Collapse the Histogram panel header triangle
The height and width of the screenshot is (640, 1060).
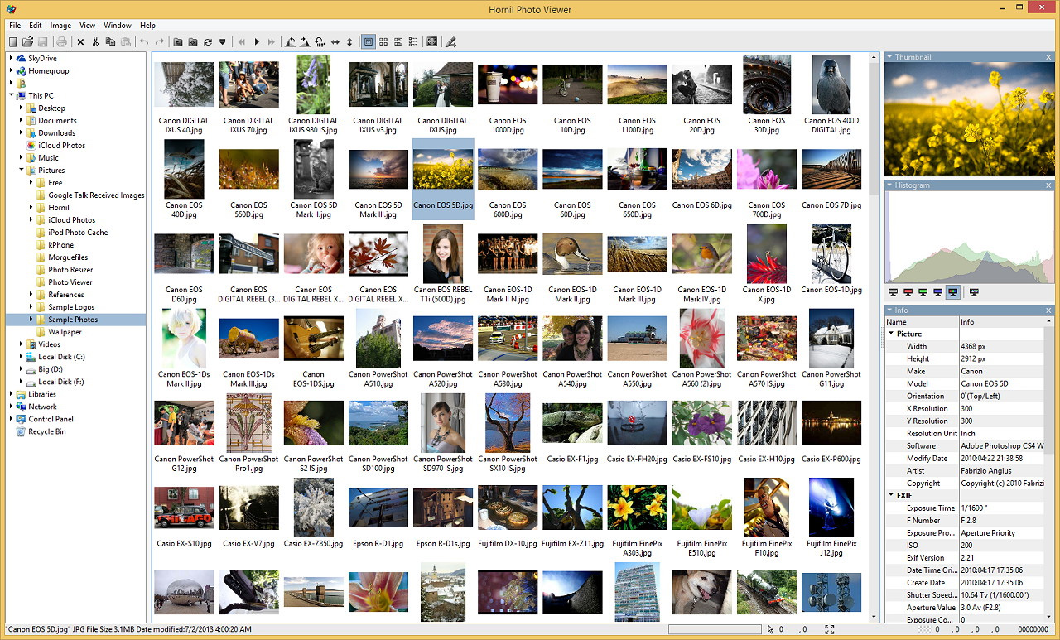point(889,185)
